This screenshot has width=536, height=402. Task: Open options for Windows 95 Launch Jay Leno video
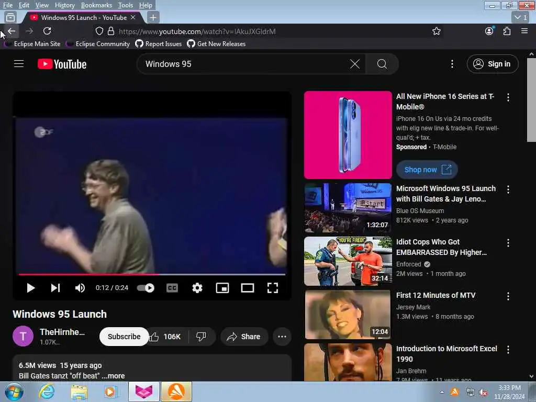[x=508, y=189]
